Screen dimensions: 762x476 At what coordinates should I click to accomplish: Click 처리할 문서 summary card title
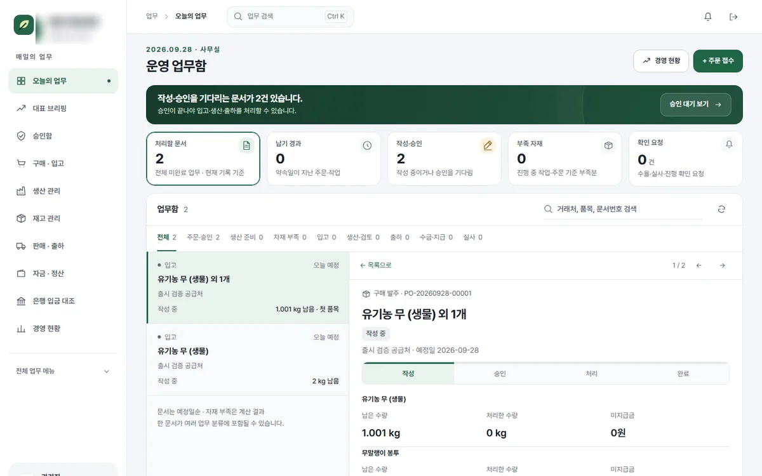coord(171,143)
